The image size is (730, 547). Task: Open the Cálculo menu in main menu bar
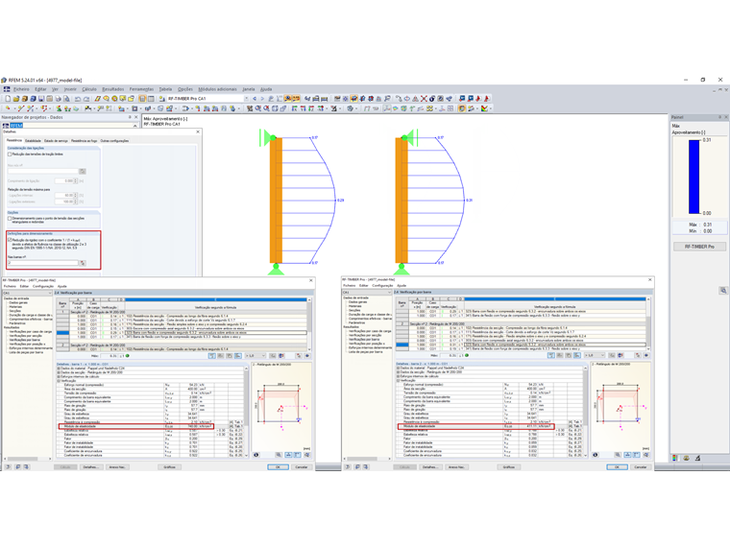89,89
